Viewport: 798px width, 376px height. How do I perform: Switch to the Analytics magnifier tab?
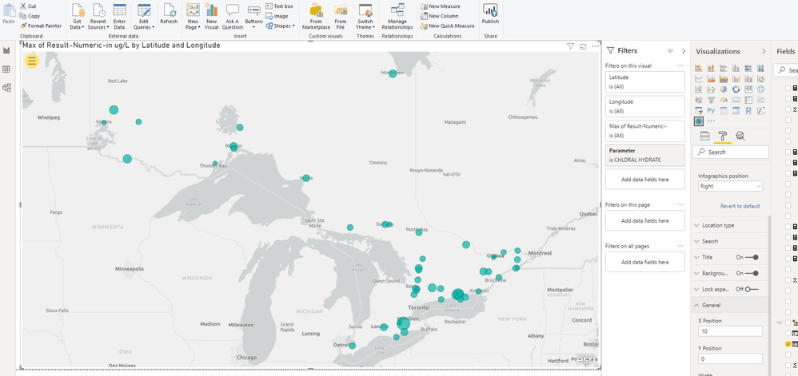(x=740, y=136)
